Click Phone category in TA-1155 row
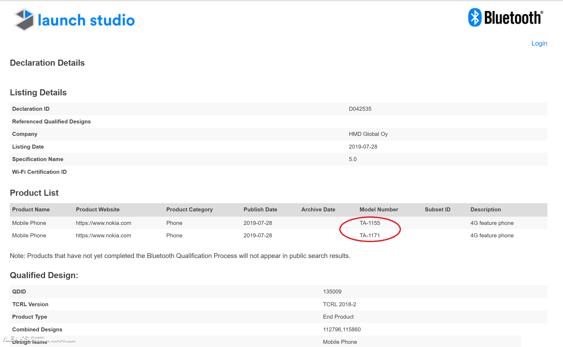The image size is (563, 347). click(174, 223)
